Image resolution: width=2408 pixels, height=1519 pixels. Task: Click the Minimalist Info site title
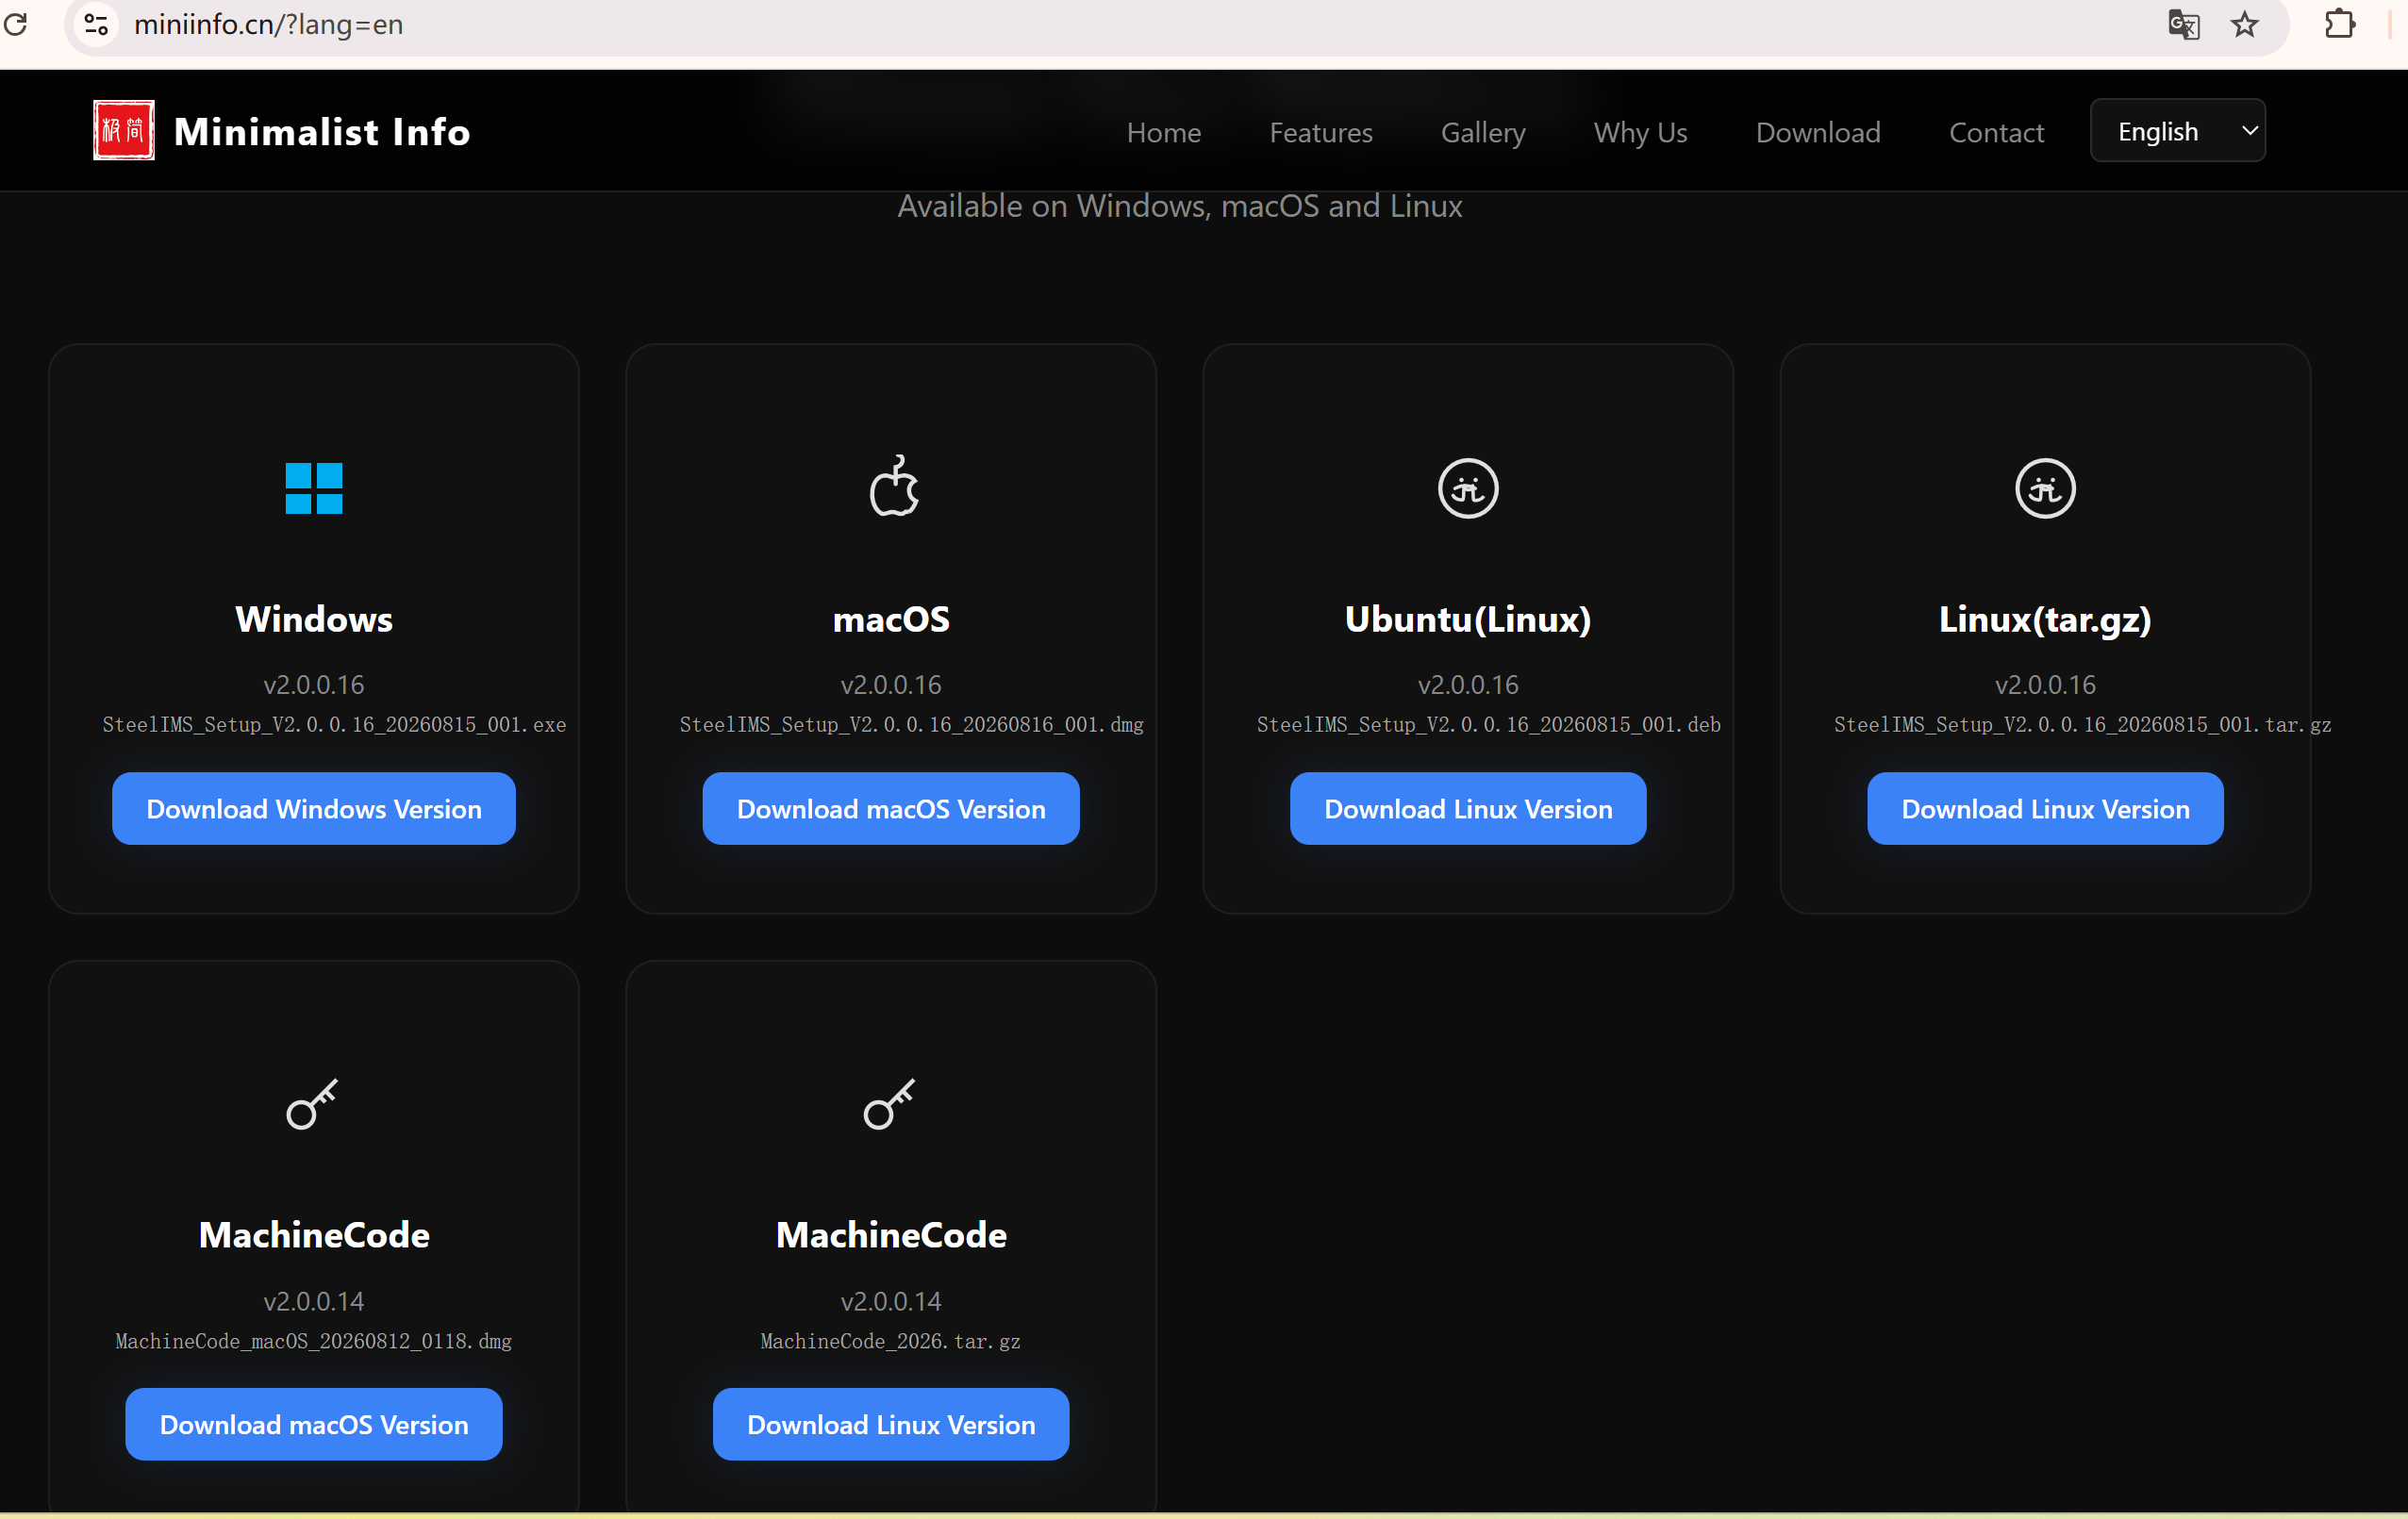coord(322,132)
